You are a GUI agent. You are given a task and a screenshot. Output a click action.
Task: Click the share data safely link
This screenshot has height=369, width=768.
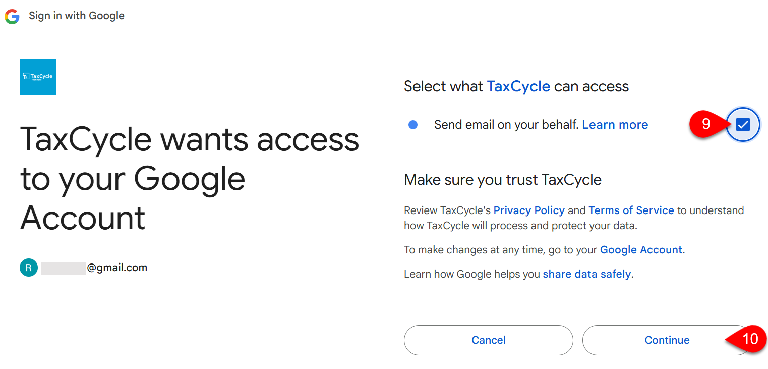click(x=586, y=274)
